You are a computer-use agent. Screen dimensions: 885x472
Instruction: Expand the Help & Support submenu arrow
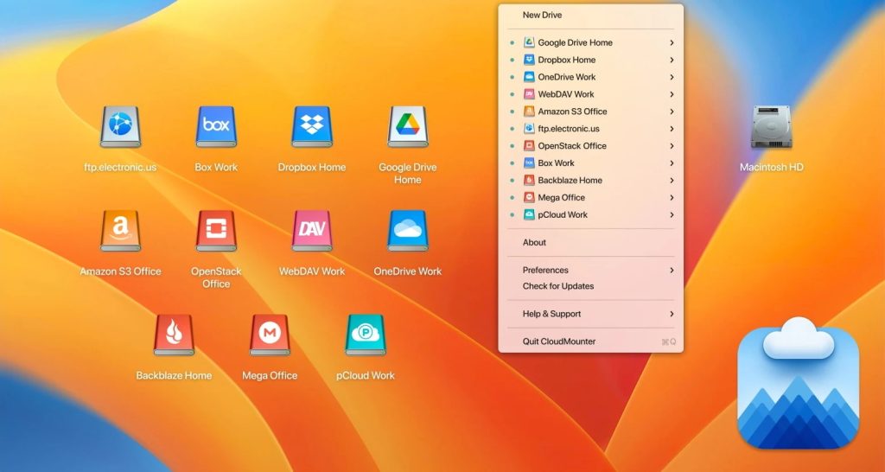click(672, 313)
